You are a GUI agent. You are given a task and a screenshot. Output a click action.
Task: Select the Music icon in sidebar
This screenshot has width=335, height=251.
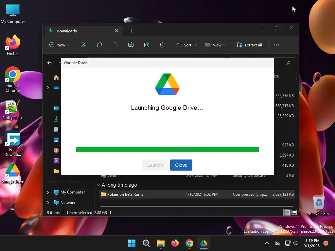coord(56,150)
